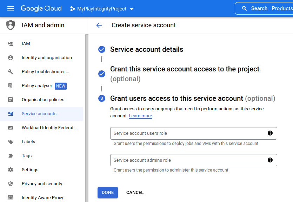Cancel service account creation
Screen dimensions: 293x202
(135, 192)
